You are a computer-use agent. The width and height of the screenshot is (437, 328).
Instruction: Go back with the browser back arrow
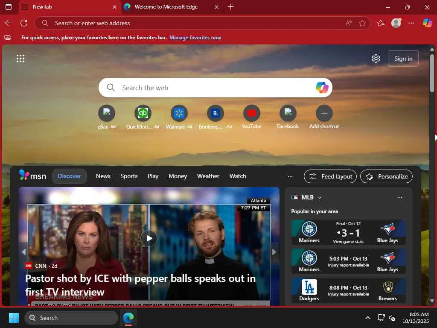pos(9,23)
